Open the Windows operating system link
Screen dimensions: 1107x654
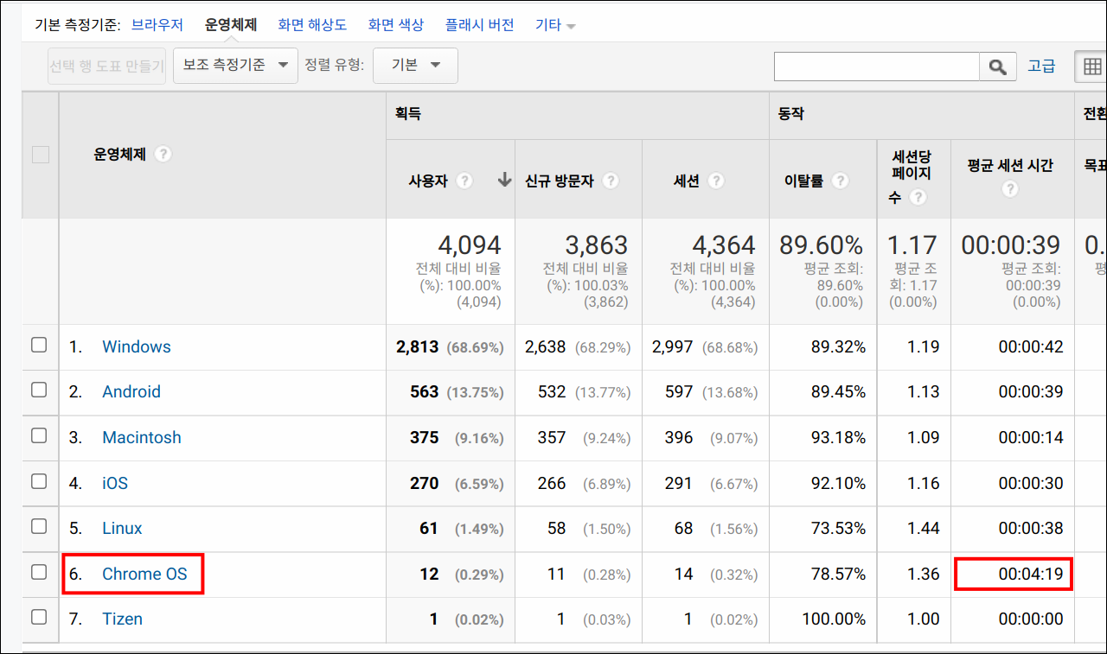click(x=137, y=346)
